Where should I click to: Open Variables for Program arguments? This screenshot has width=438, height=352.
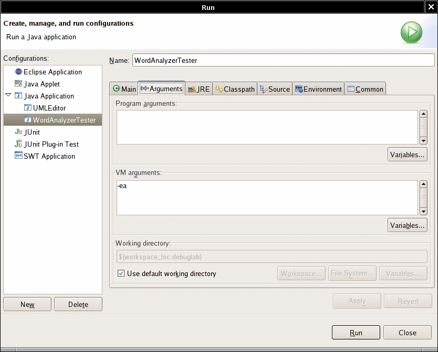coord(407,155)
